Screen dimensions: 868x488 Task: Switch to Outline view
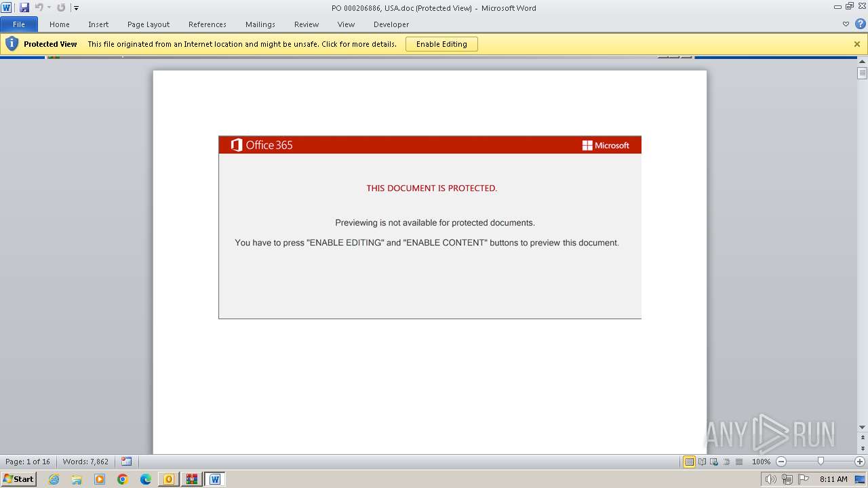pyautogui.click(x=726, y=462)
